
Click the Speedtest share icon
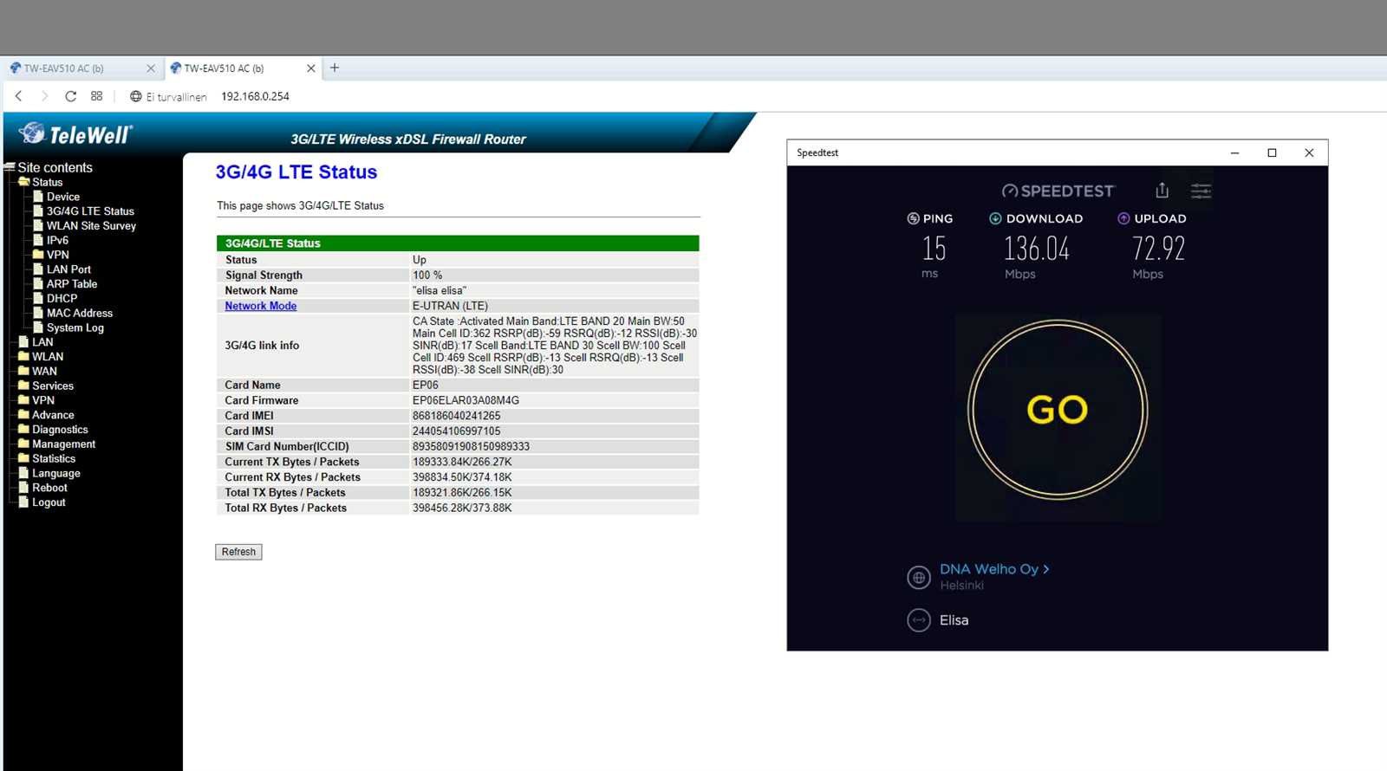(1162, 191)
